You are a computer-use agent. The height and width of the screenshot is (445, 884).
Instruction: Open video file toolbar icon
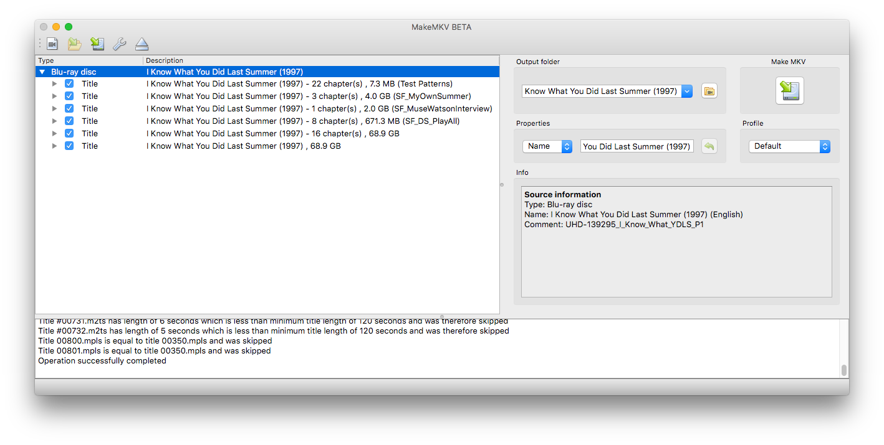point(52,44)
